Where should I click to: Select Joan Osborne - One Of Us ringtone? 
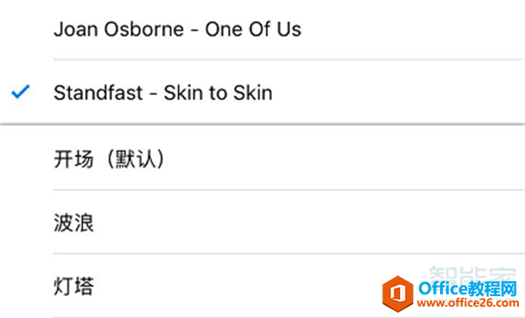coord(262,30)
